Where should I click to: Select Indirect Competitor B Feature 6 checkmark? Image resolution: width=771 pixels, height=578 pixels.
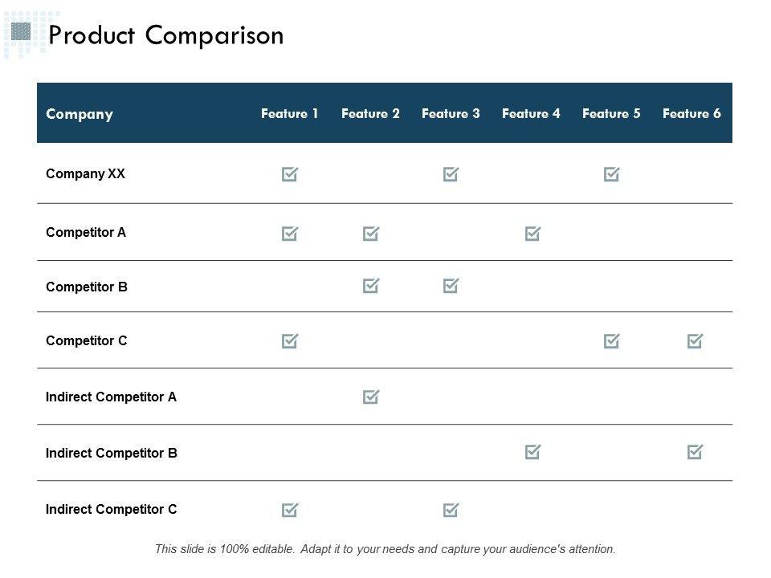[695, 453]
